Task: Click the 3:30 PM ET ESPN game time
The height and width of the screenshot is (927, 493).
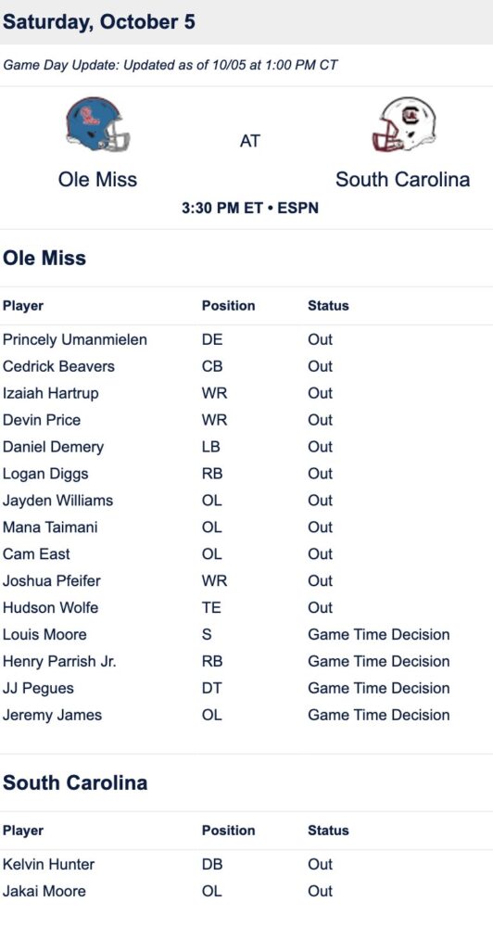Action: [250, 208]
